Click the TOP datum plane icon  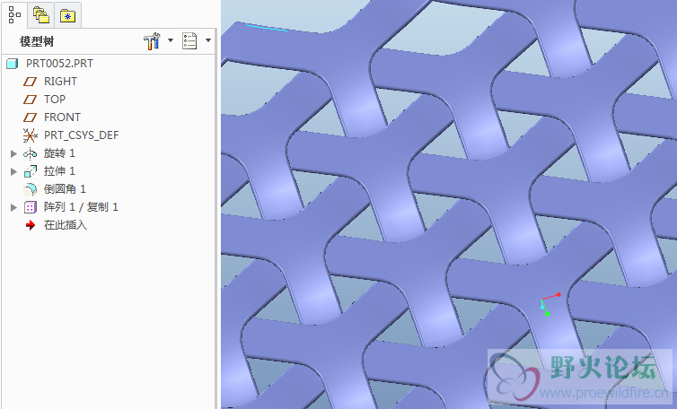(30, 100)
